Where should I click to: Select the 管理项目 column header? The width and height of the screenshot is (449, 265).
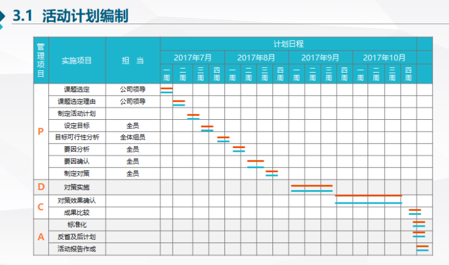coord(40,61)
